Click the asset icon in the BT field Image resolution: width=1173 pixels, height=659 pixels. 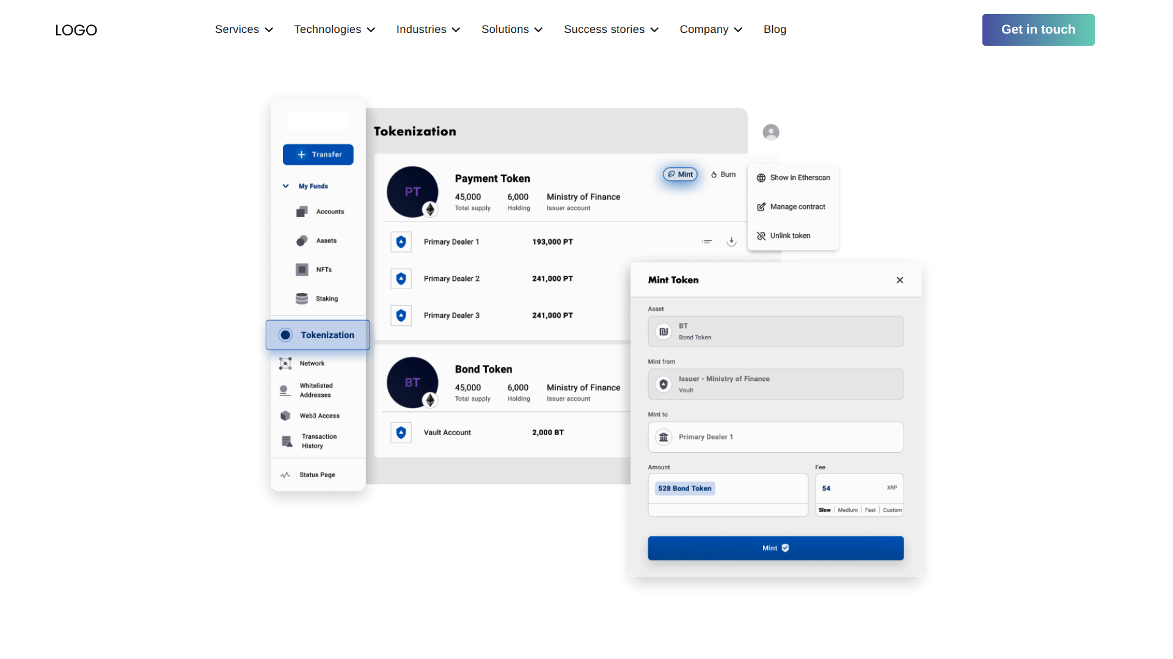[x=663, y=331]
